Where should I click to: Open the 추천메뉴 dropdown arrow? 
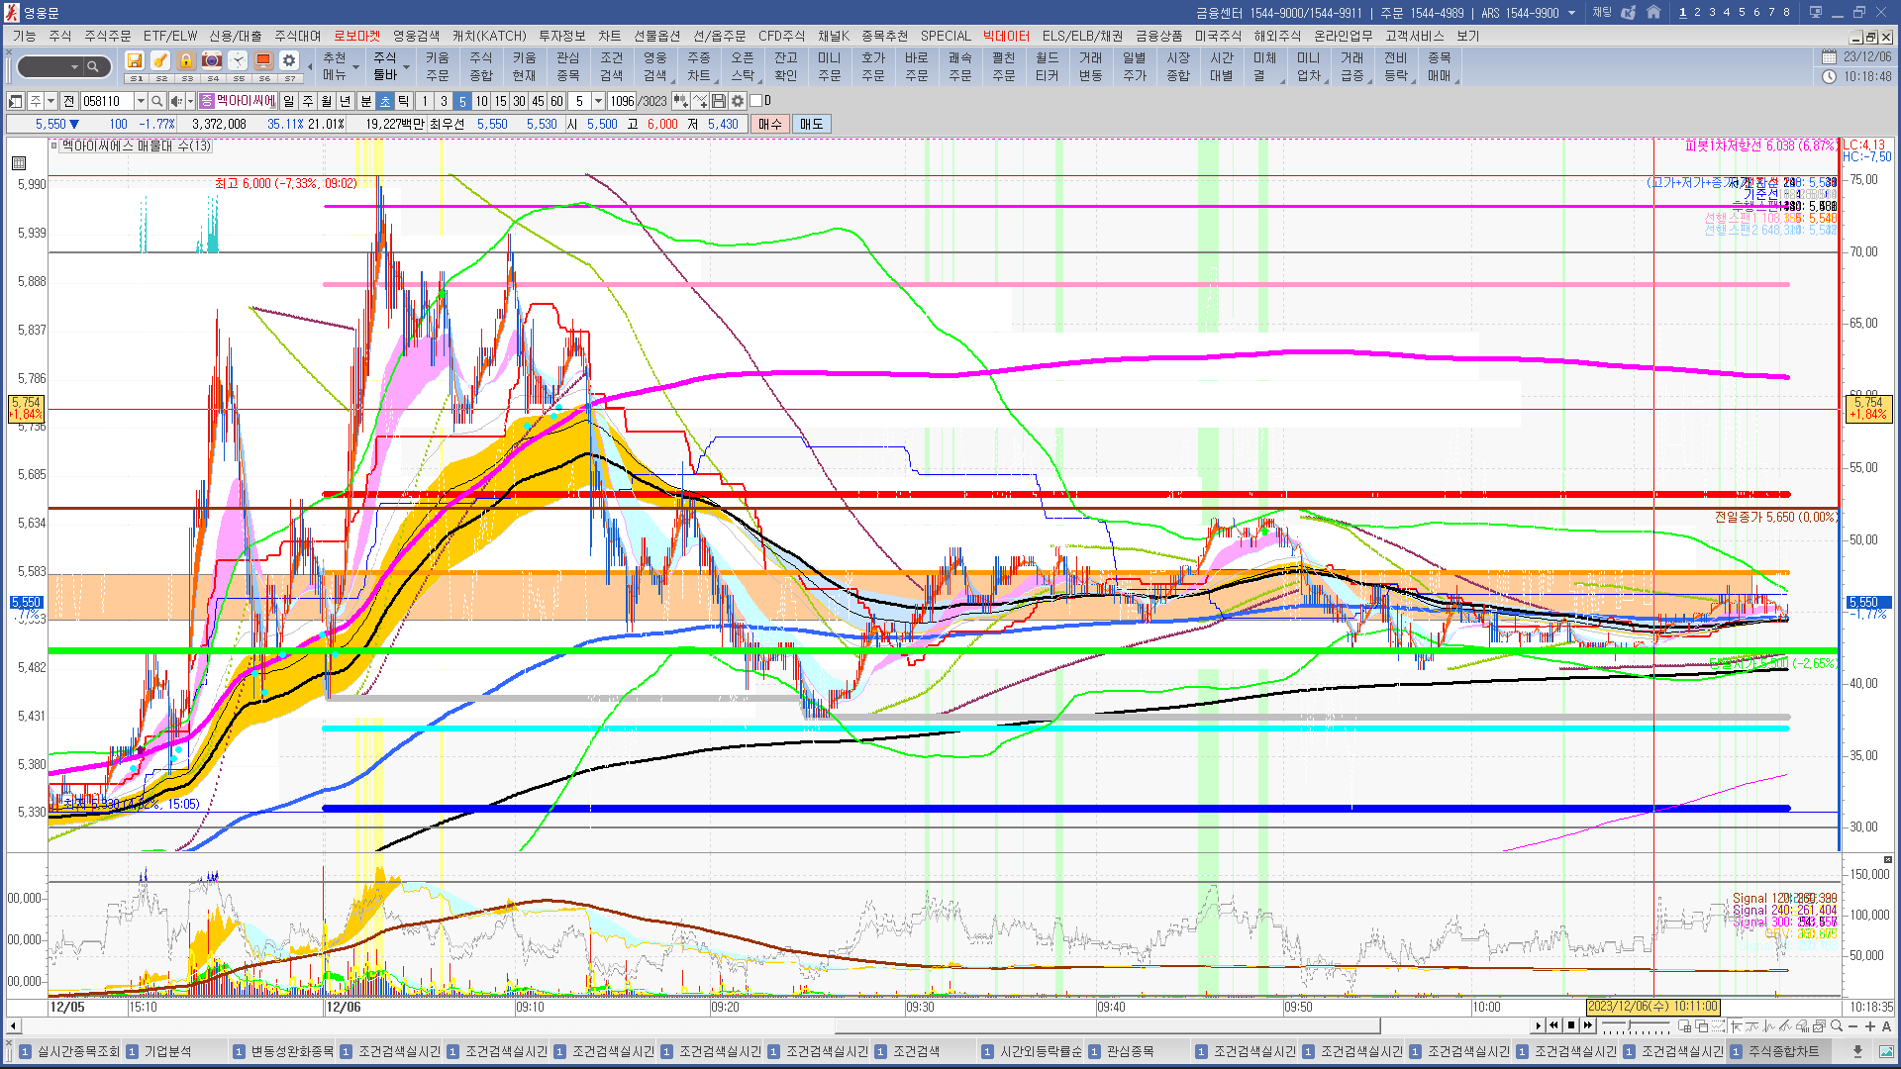coord(355,67)
